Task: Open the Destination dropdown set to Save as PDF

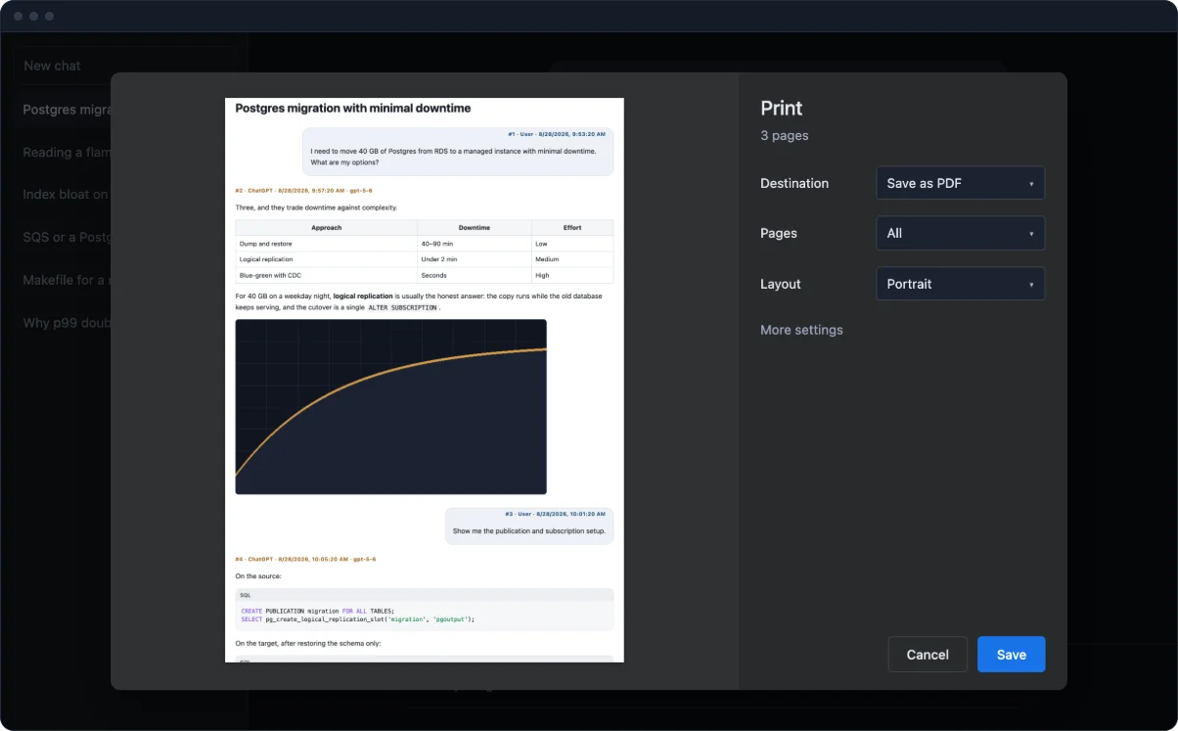Action: point(960,183)
